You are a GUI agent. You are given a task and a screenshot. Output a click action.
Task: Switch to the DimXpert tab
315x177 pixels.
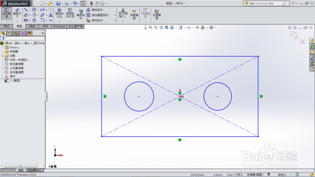pos(59,26)
